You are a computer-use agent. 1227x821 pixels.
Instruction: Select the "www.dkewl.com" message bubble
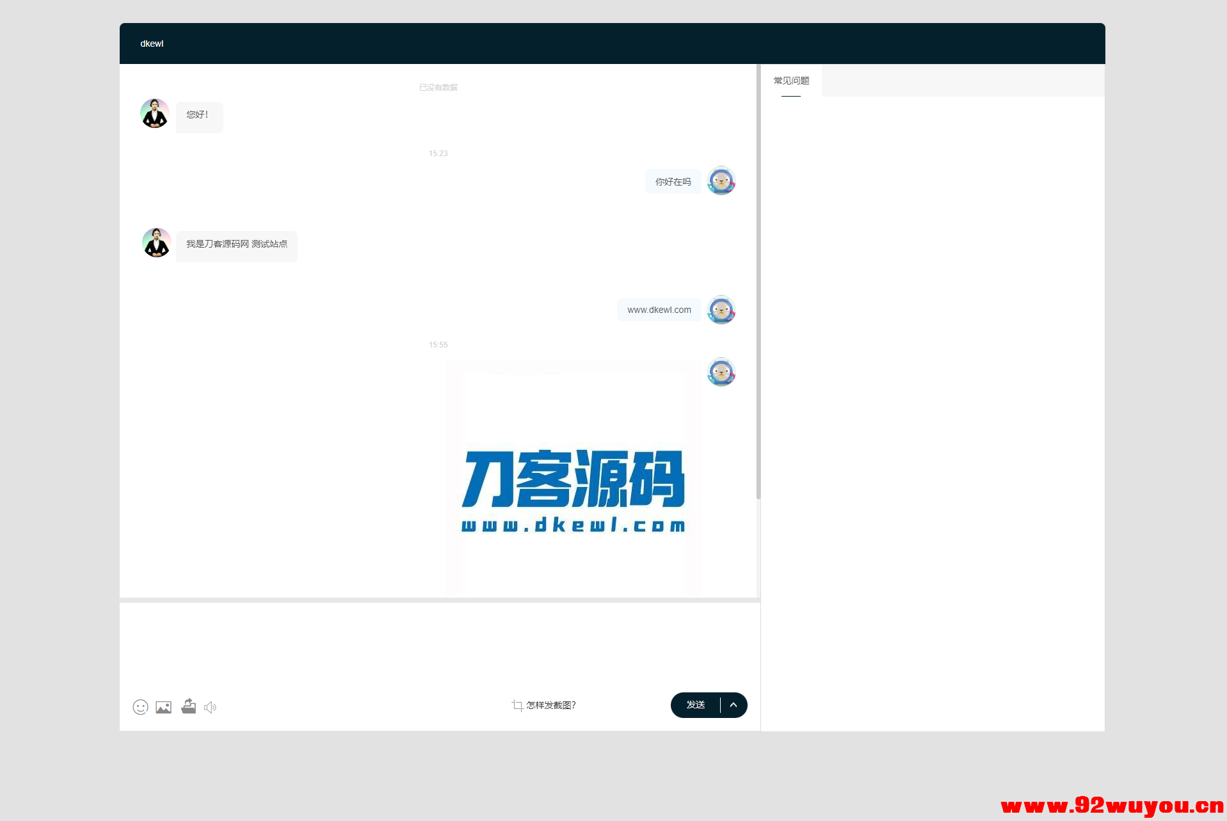point(659,310)
